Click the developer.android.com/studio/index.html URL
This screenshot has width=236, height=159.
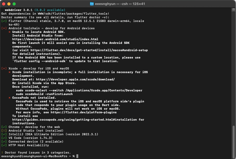[x=55, y=39]
